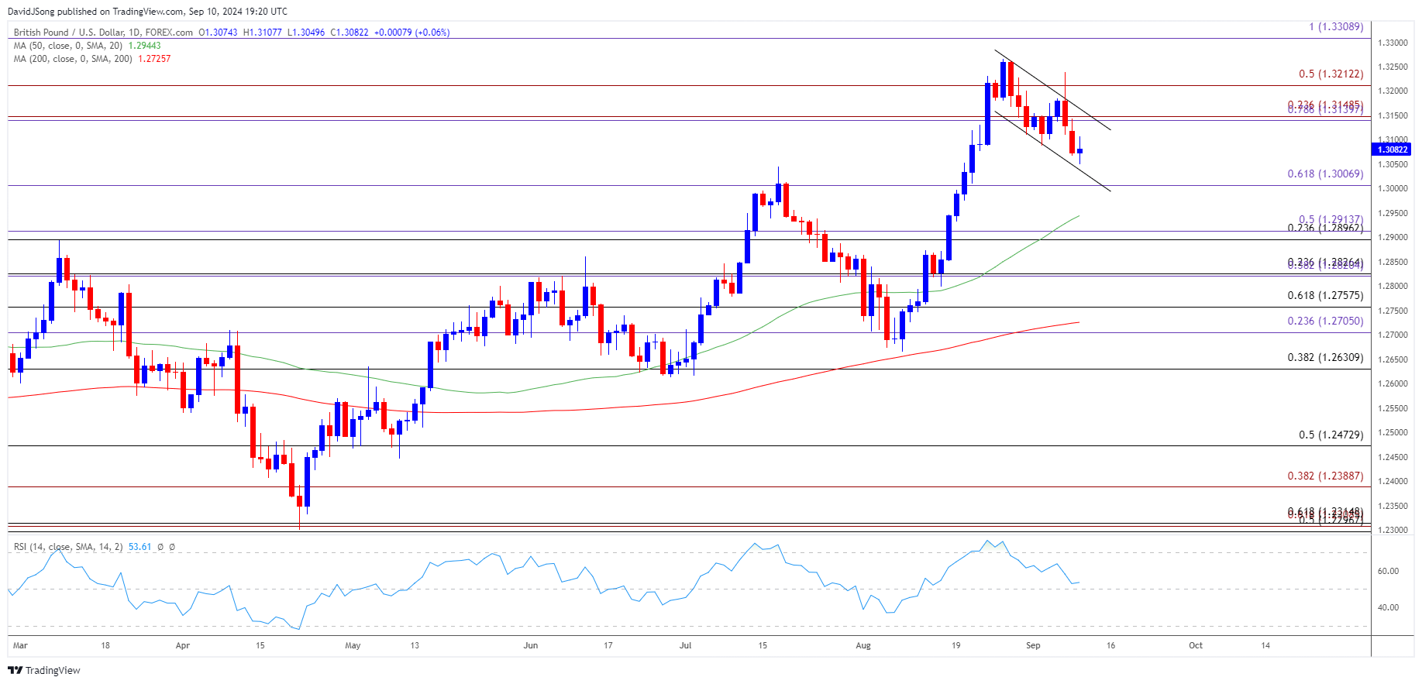Click the RSI 60.00 axis level
The width and height of the screenshot is (1422, 684).
tap(1388, 572)
